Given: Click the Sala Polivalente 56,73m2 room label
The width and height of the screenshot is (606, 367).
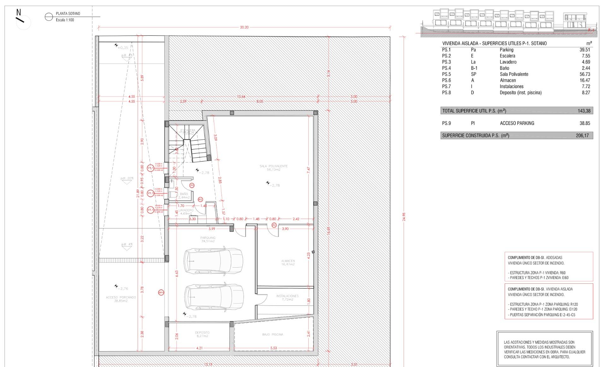Looking at the screenshot, I should (273, 168).
